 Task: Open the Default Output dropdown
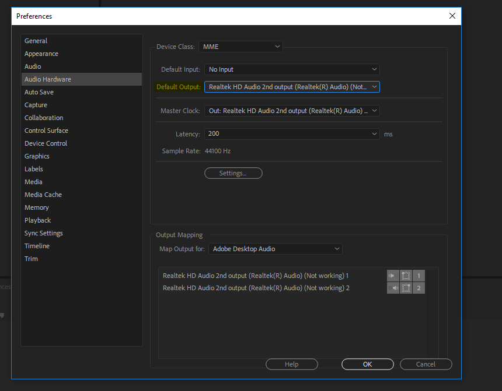tap(292, 87)
